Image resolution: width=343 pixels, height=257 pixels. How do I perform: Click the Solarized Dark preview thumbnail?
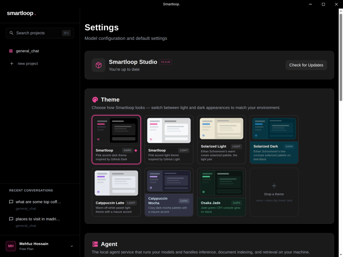click(274, 129)
